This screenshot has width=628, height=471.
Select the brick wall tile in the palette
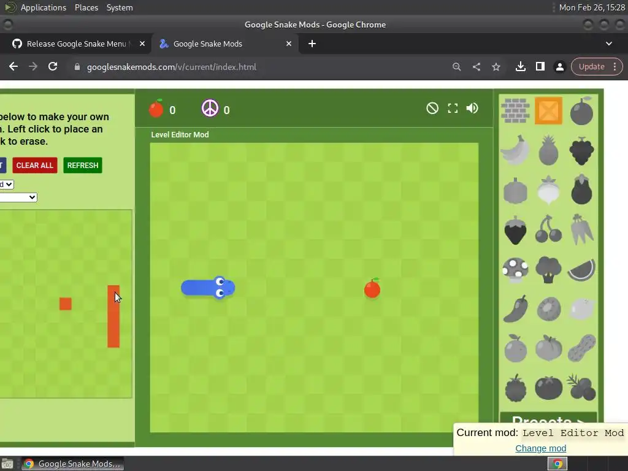coord(515,110)
